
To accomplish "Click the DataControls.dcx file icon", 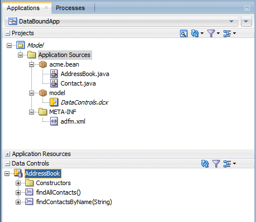I will [x=54, y=102].
